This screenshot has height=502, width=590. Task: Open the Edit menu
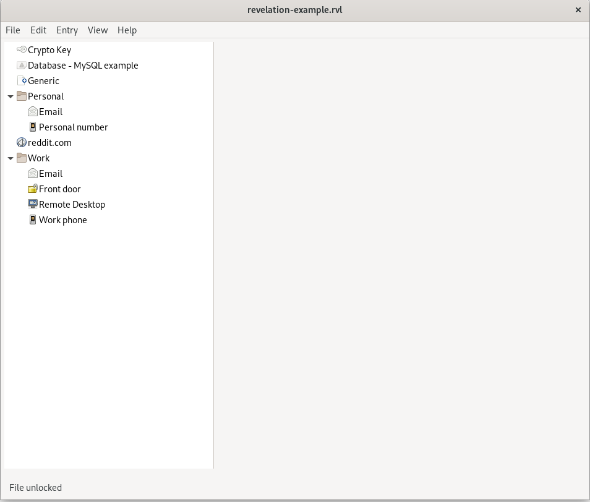click(x=38, y=30)
